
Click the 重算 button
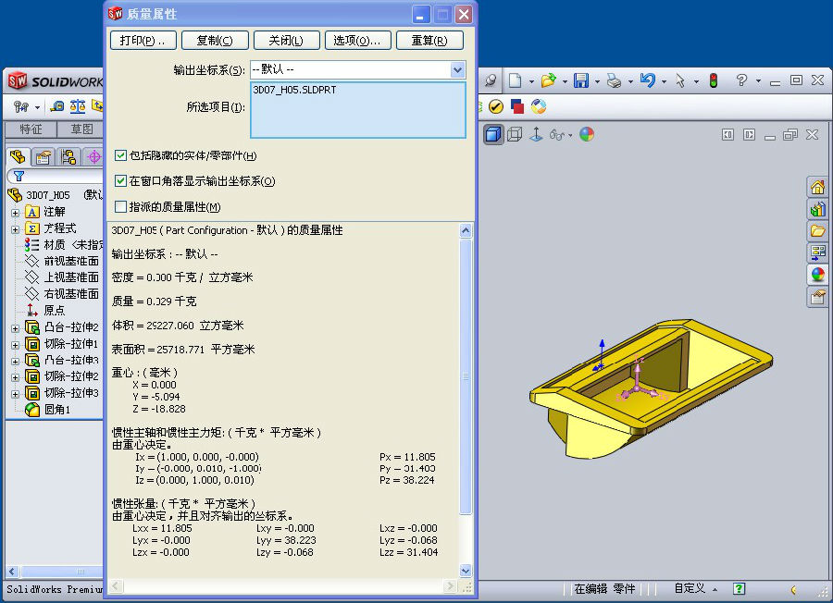pyautogui.click(x=429, y=41)
